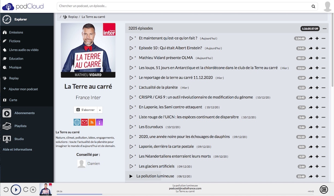The width and height of the screenshot is (334, 196).
Task: Click Replay in the breadcrumb
Action: [x=73, y=17]
